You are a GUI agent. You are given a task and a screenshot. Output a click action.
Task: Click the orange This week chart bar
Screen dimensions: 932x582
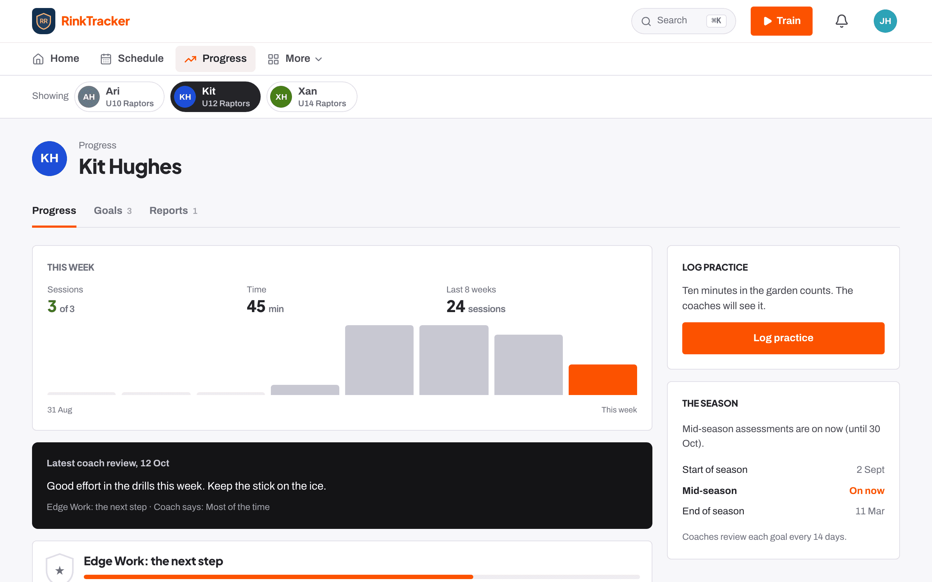(x=603, y=379)
